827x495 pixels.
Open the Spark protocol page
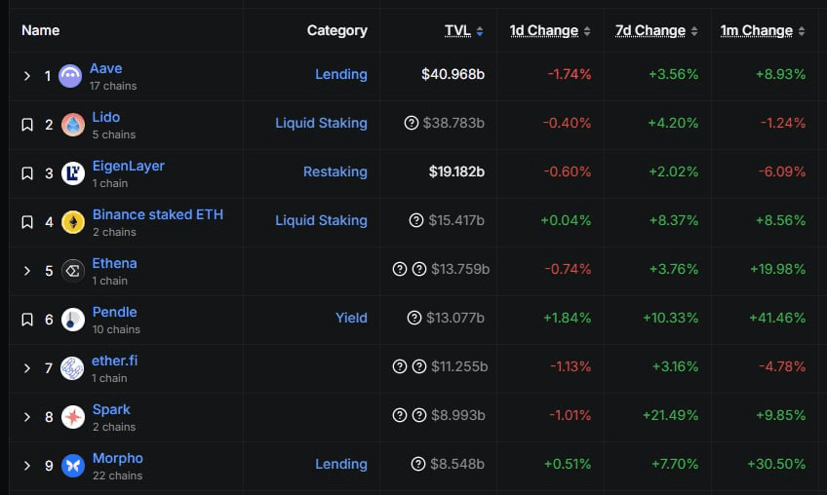coord(111,409)
